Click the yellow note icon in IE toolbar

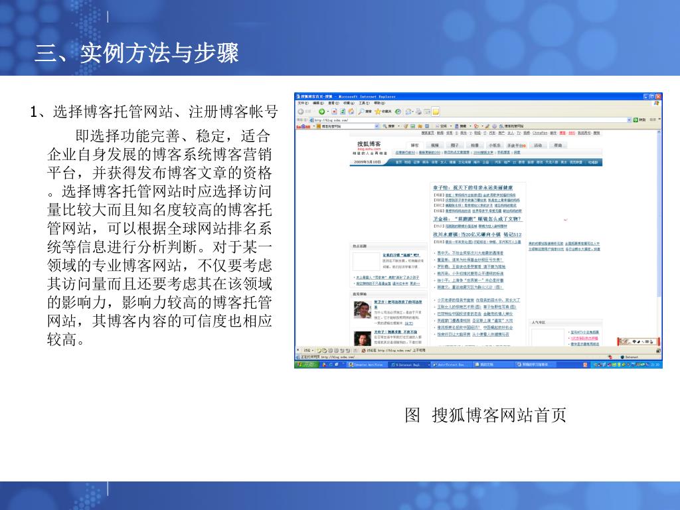tap(436, 112)
